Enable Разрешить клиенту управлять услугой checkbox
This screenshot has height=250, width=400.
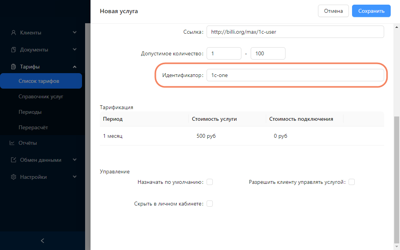(x=352, y=182)
